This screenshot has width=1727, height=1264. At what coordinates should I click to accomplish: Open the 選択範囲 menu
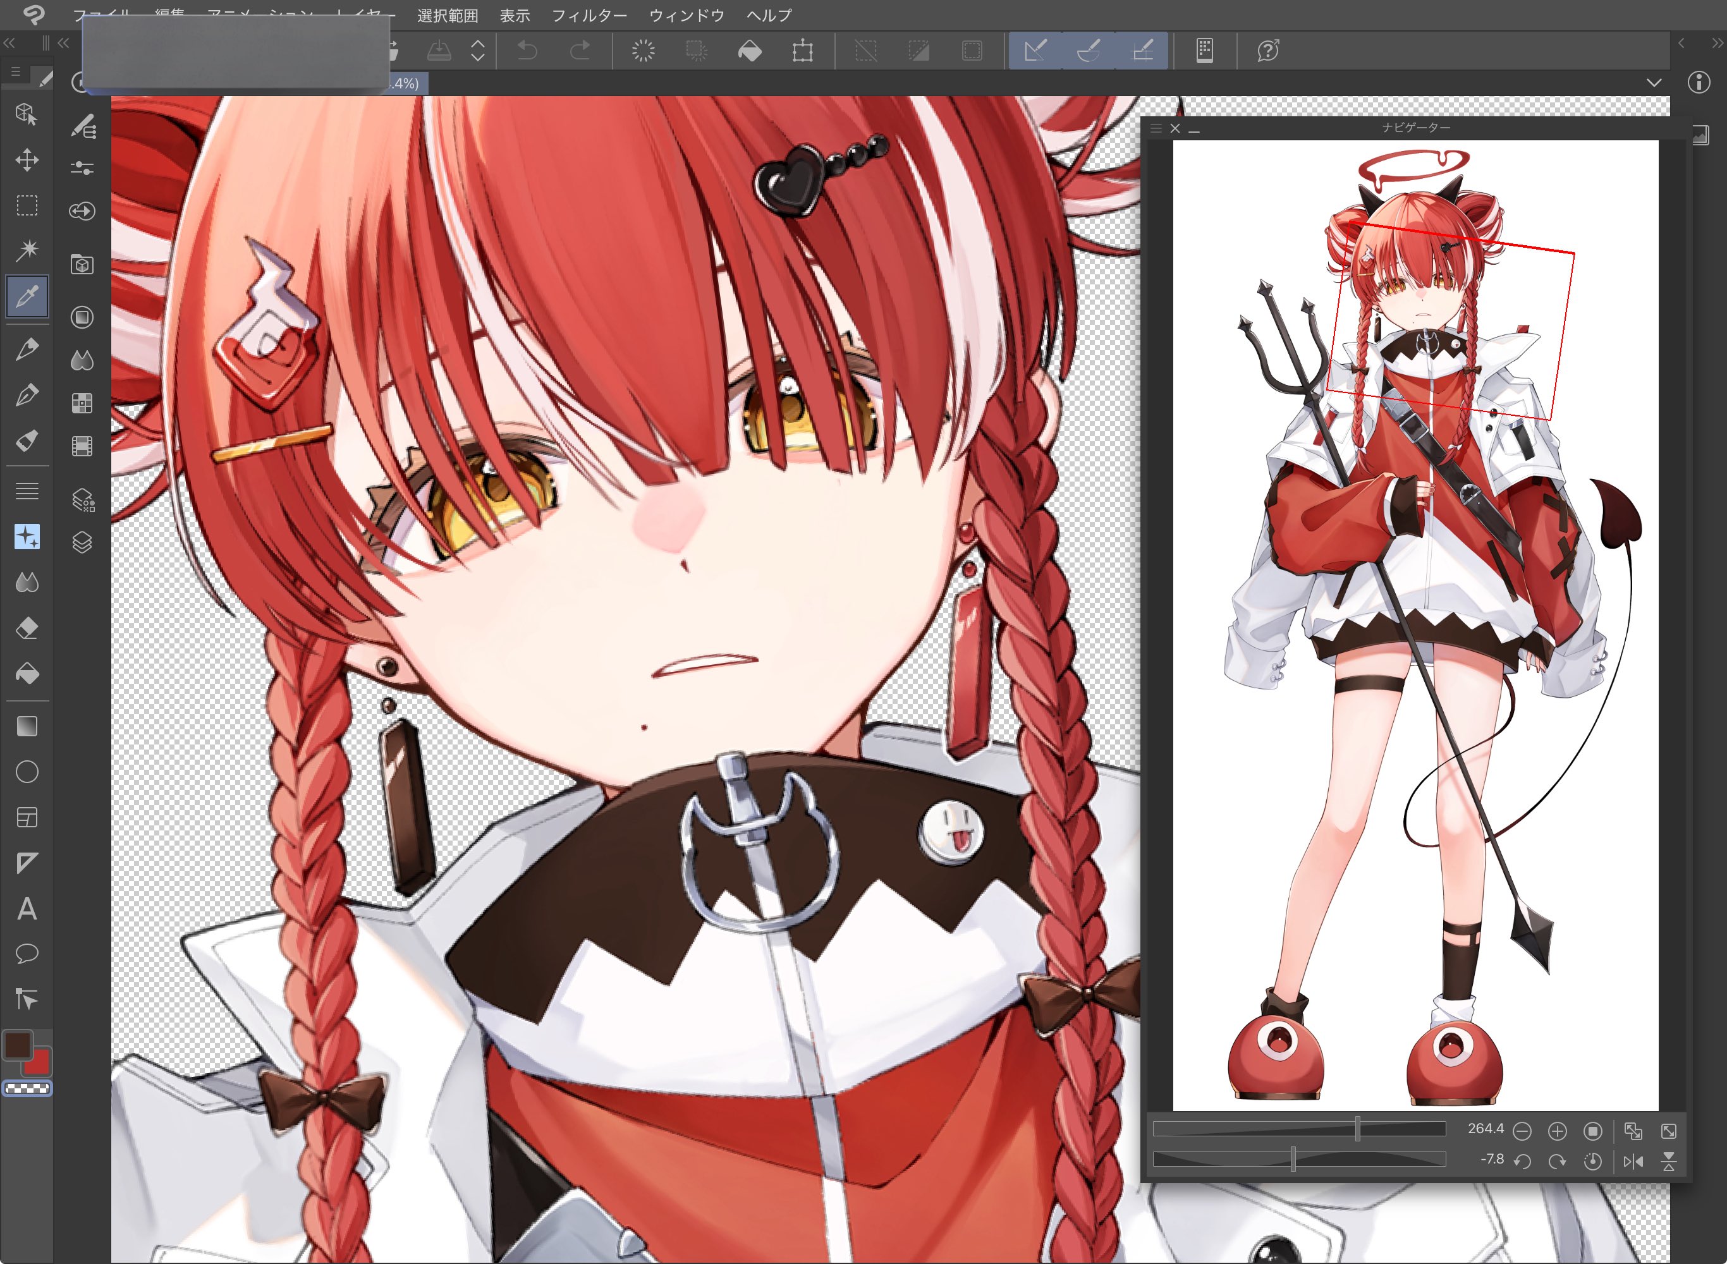click(447, 15)
